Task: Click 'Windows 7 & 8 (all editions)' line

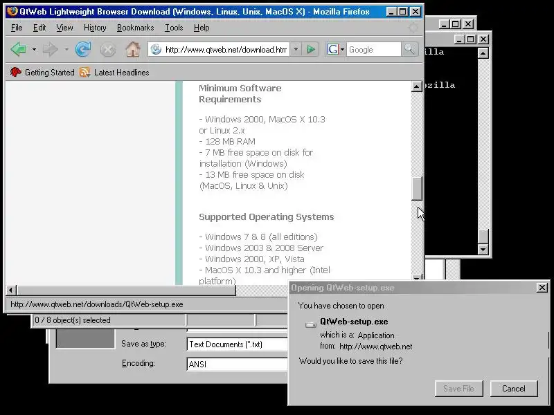Action: point(258,237)
